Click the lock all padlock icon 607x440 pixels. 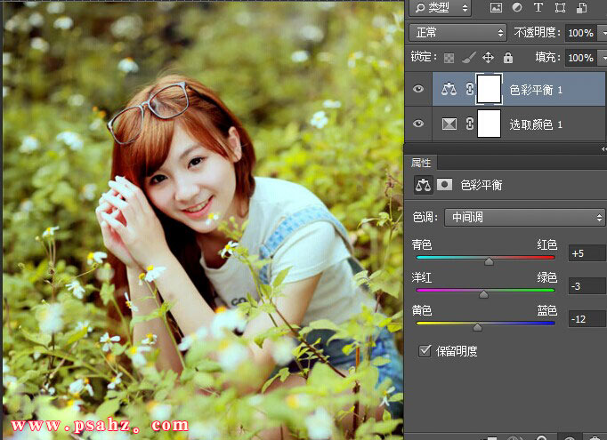pyautogui.click(x=507, y=57)
